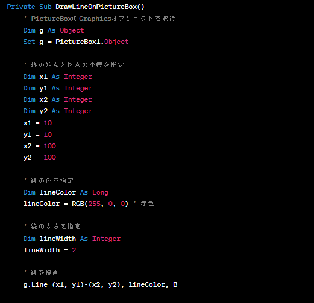
Task: Click the Private keyword on first line
Action: tap(21, 7)
